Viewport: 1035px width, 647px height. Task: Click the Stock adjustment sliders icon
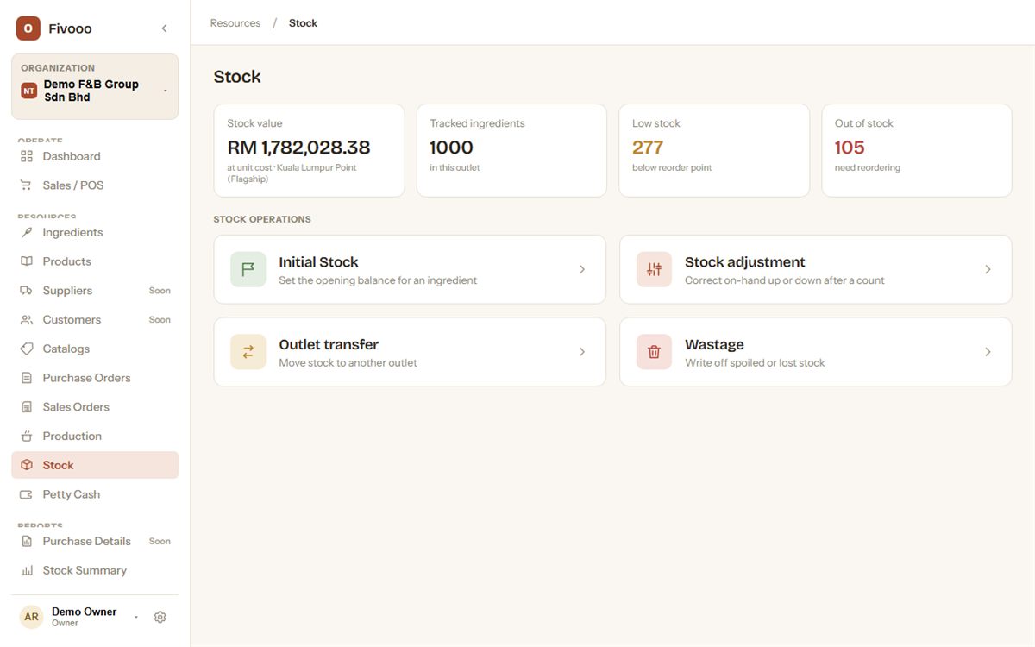coord(654,269)
